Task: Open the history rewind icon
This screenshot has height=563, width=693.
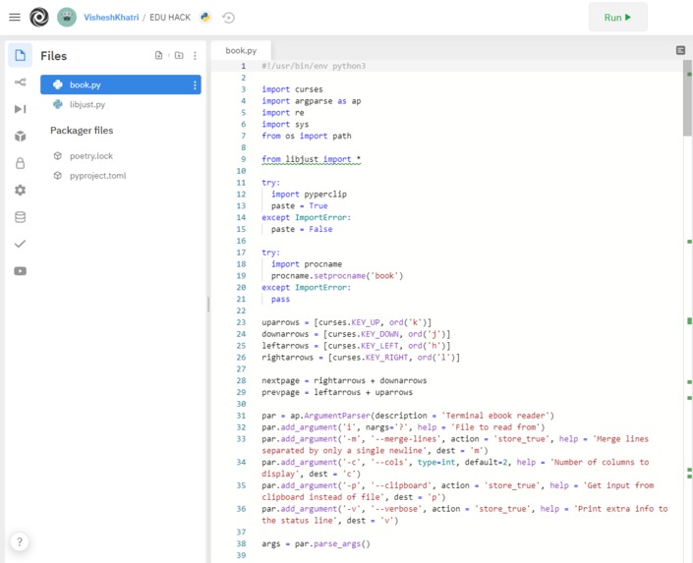Action: pyautogui.click(x=228, y=18)
